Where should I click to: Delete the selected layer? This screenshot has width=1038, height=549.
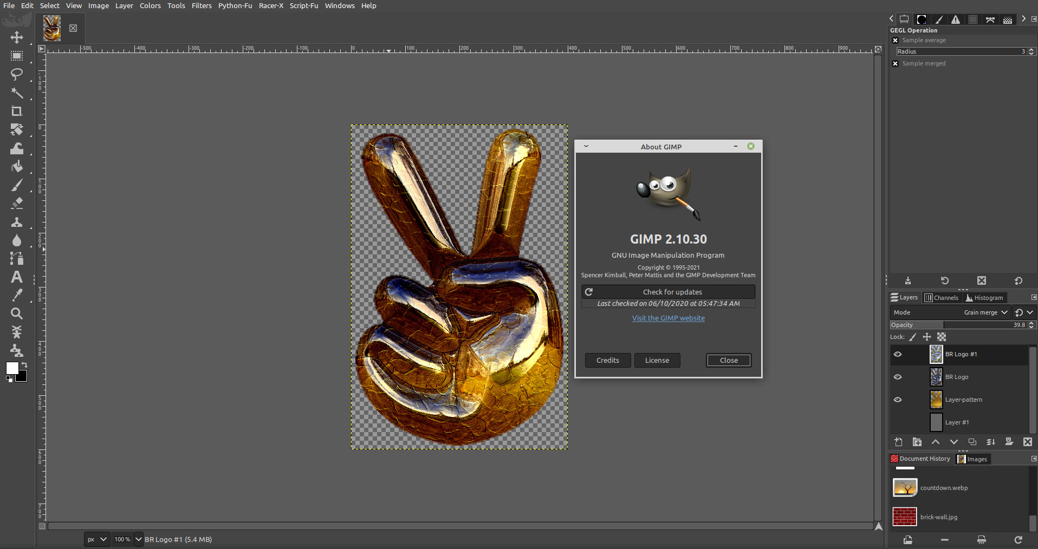1027,442
